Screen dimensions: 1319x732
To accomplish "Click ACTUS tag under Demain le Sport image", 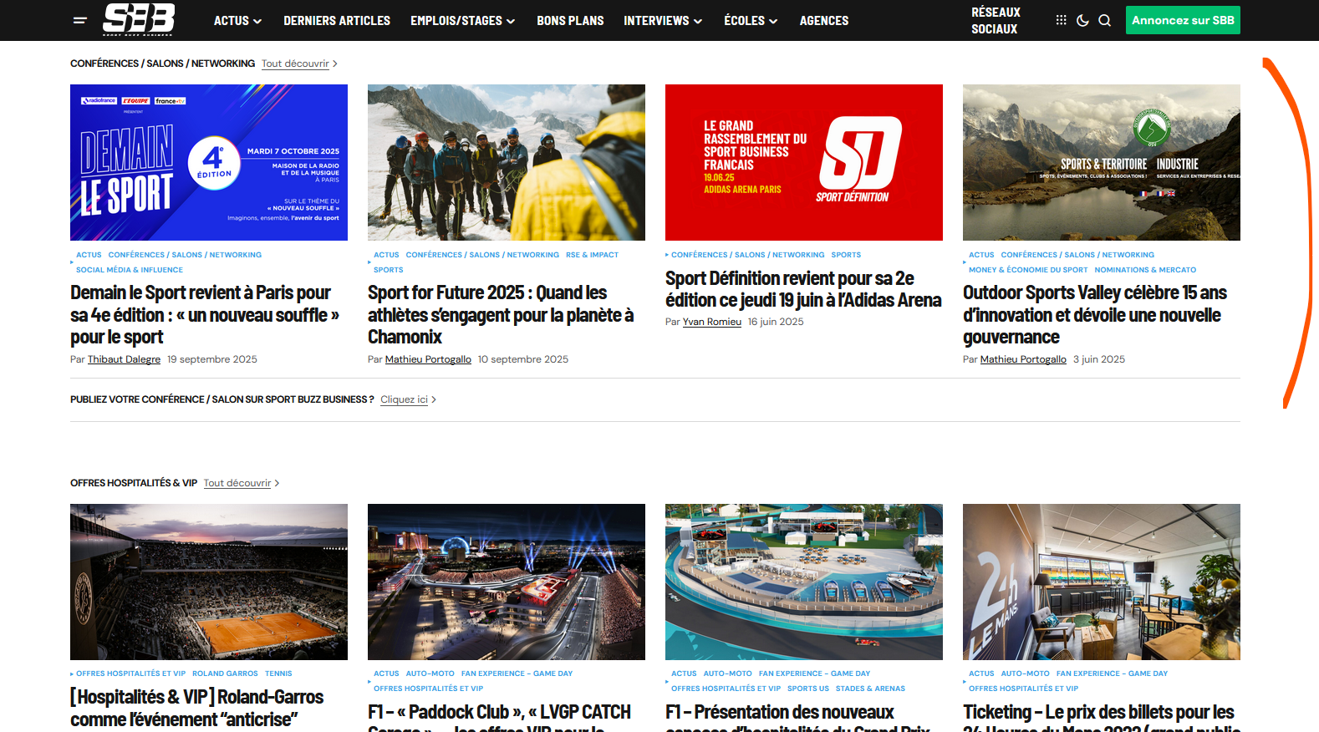I will pos(89,255).
